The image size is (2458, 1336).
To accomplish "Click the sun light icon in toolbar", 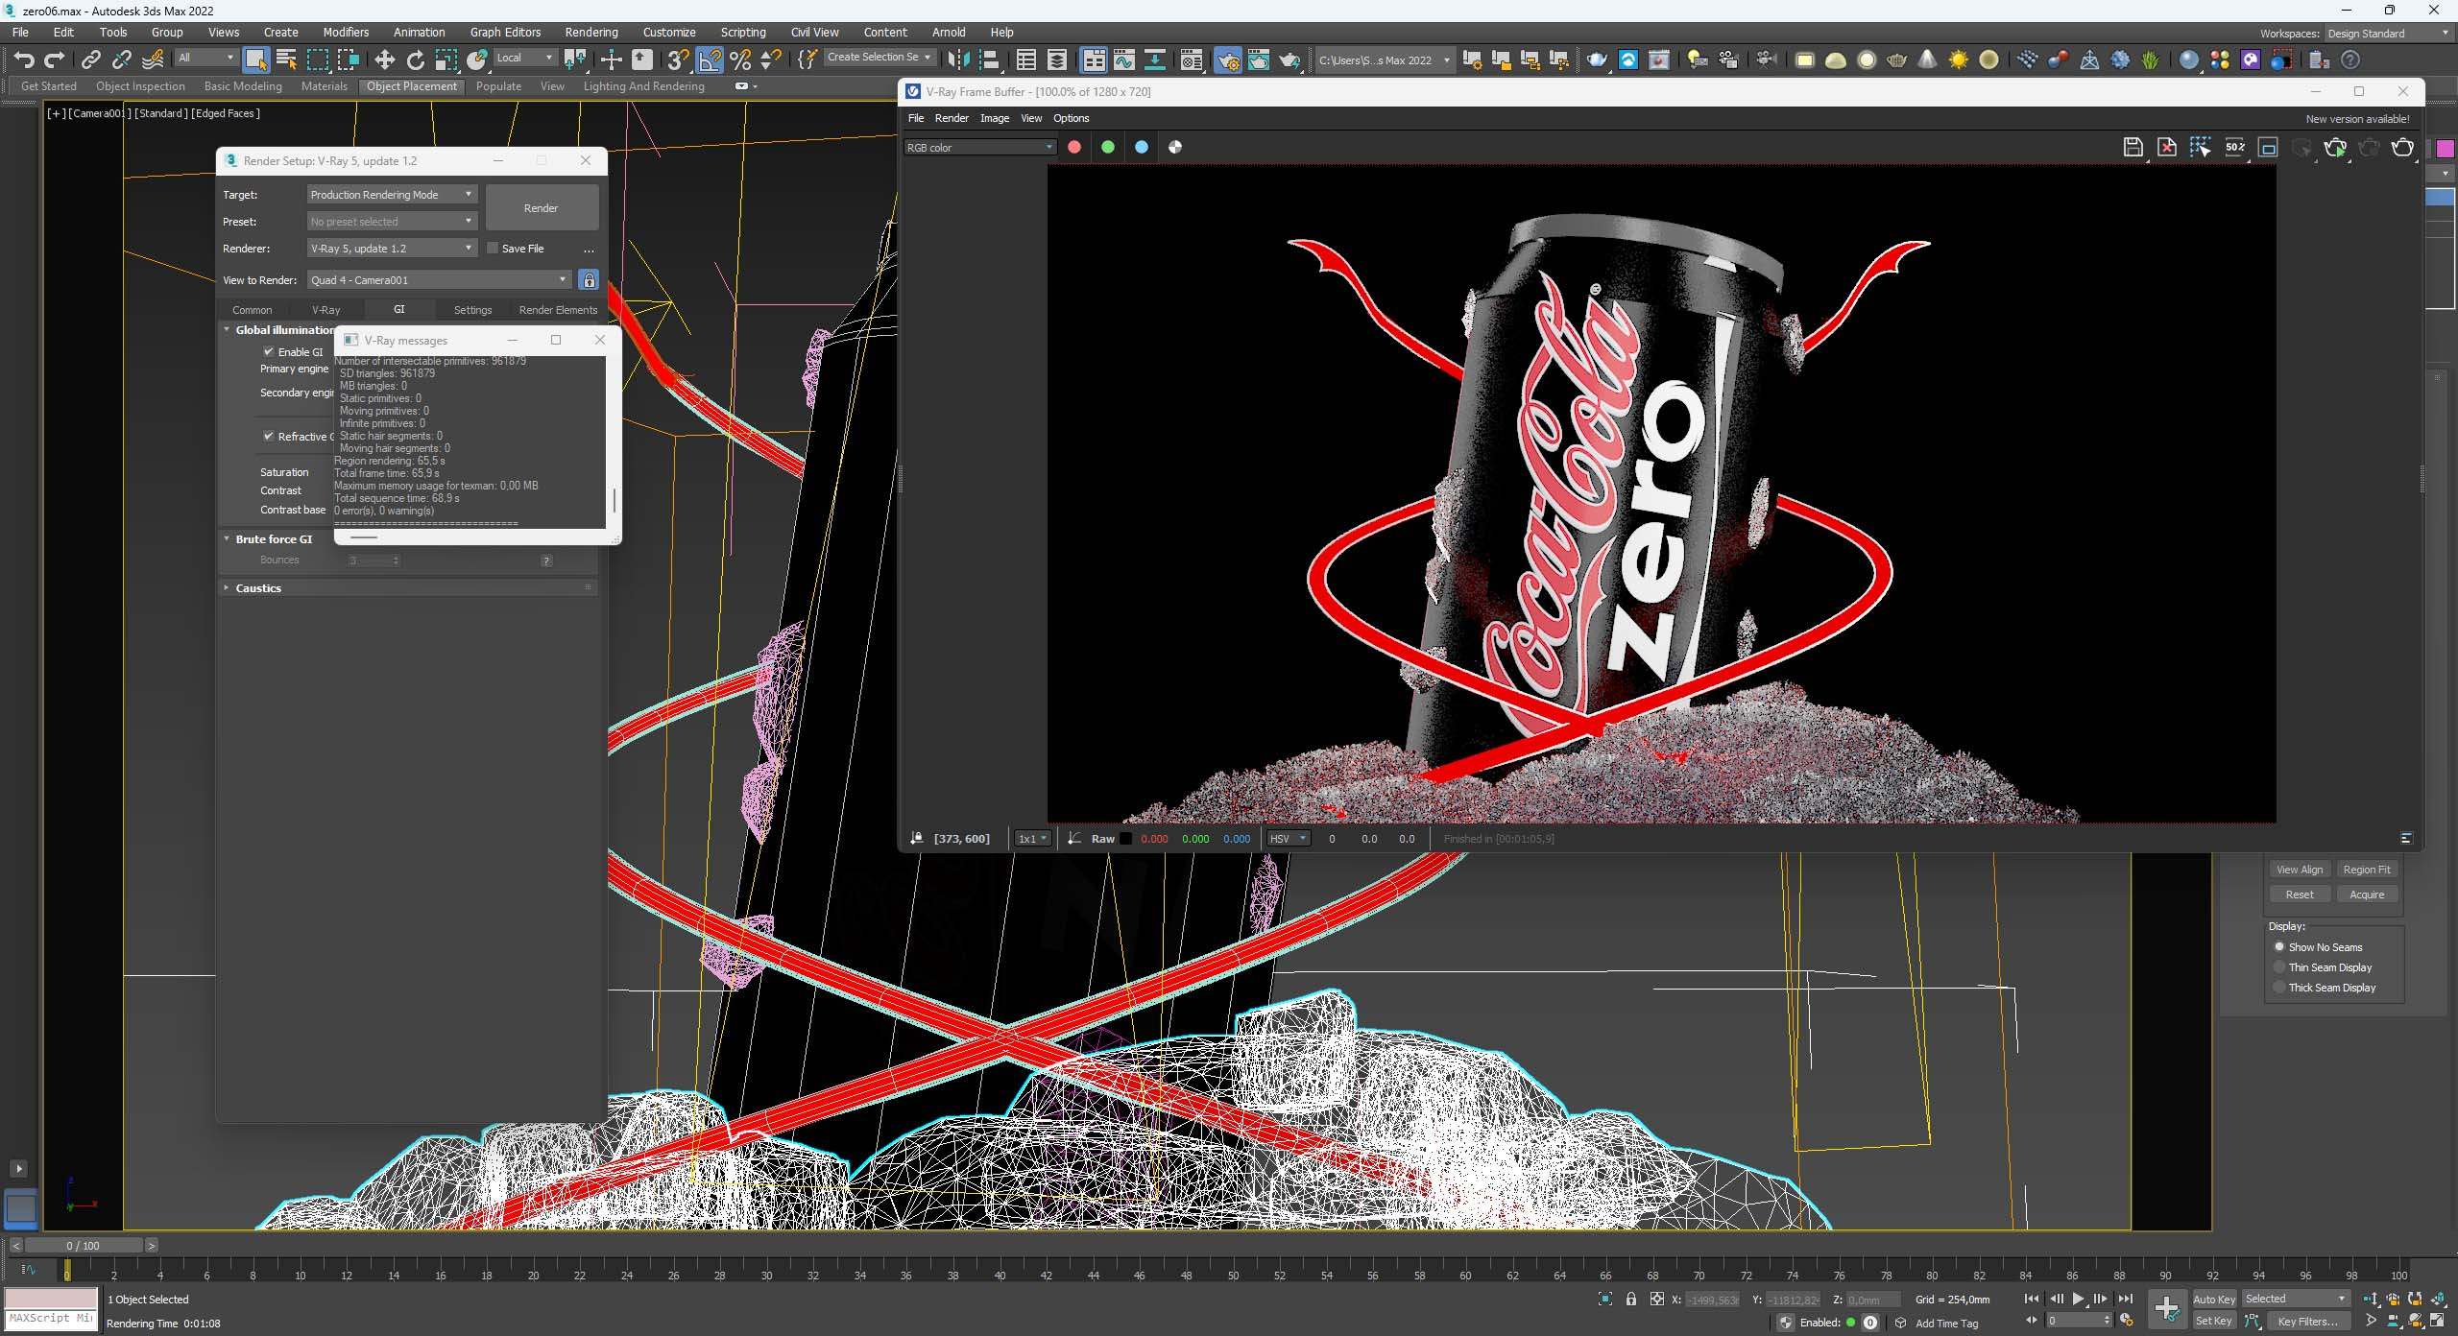I will (x=1958, y=60).
